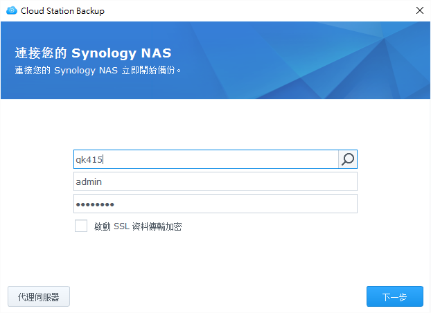Viewport: 431px width, 313px height.
Task: Click the Cloud Station Backup title text
Action: tap(63, 11)
